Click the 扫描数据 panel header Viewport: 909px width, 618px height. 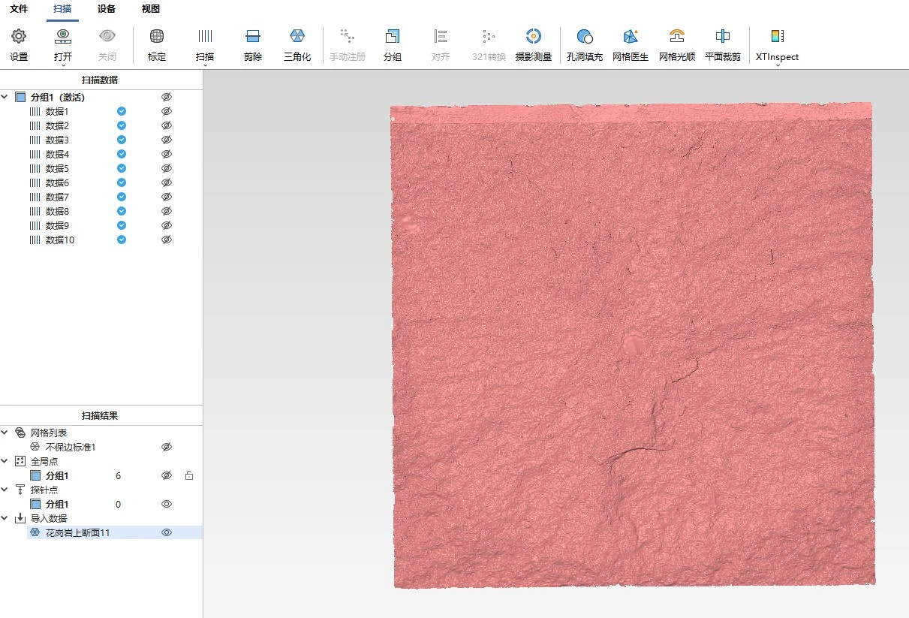pos(100,80)
